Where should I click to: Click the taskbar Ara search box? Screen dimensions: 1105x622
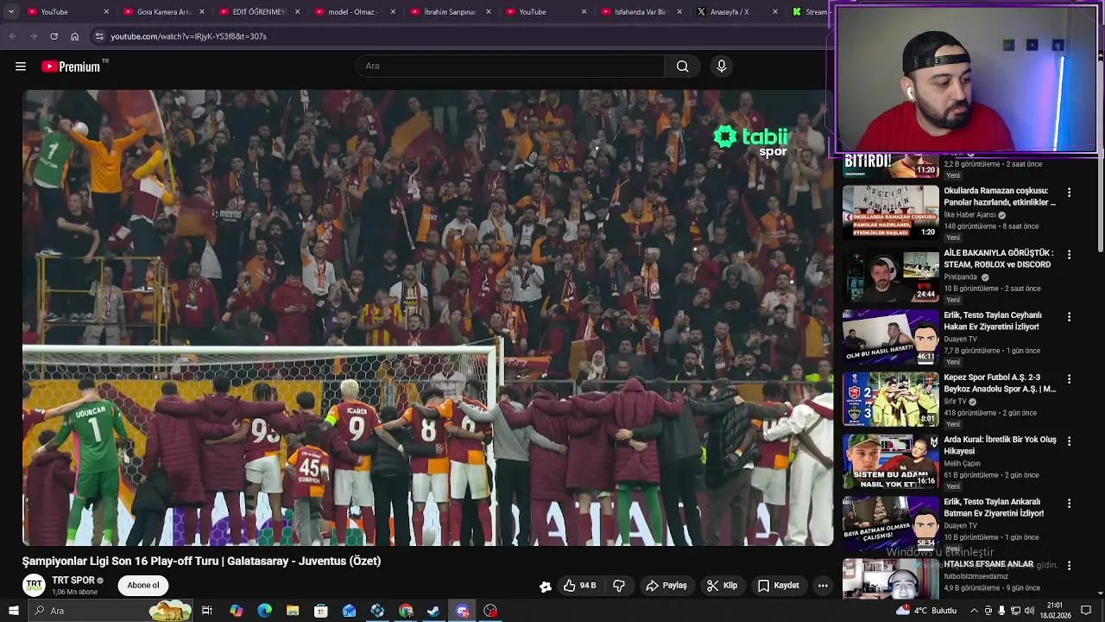pyautogui.click(x=110, y=611)
